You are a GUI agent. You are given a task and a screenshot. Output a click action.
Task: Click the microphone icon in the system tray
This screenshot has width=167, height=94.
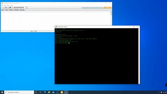coord(161,92)
